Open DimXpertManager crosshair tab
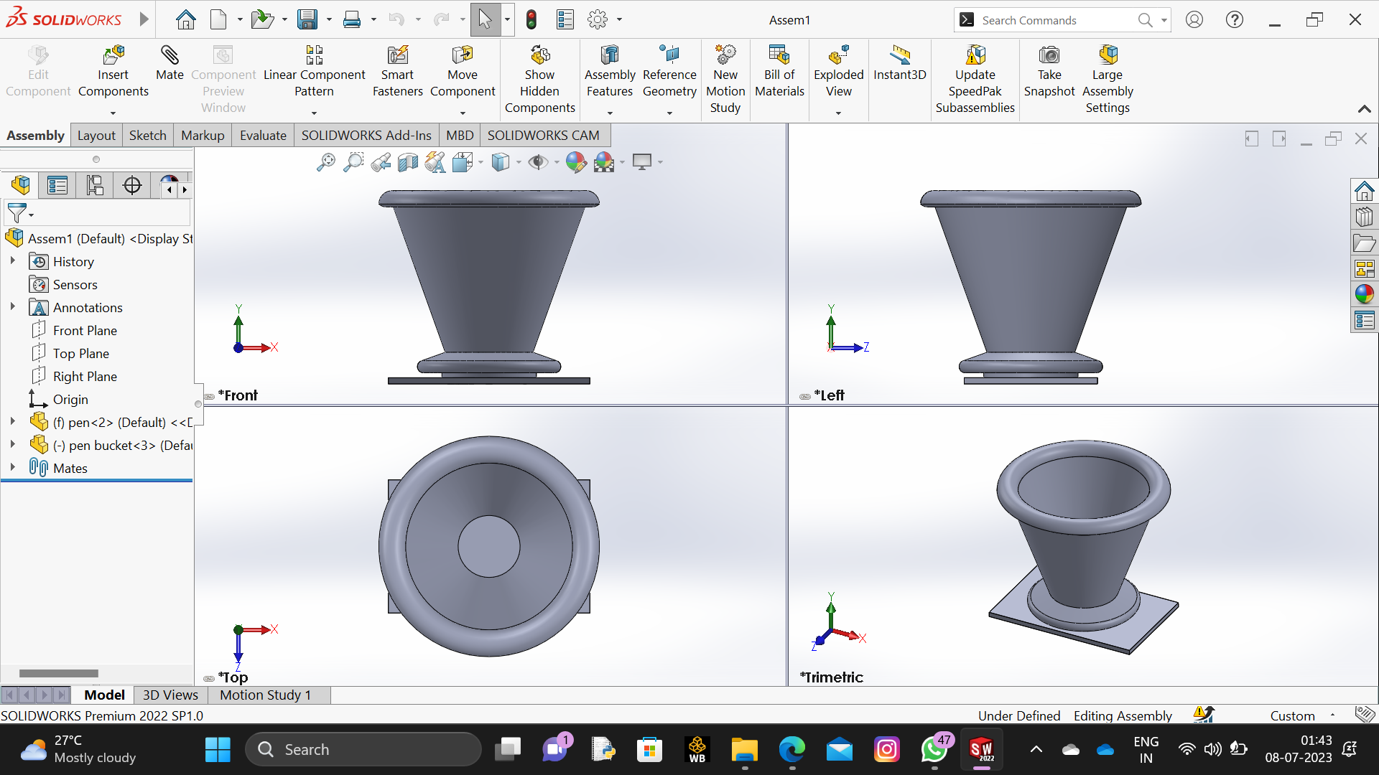This screenshot has height=775, width=1379. pyautogui.click(x=132, y=186)
